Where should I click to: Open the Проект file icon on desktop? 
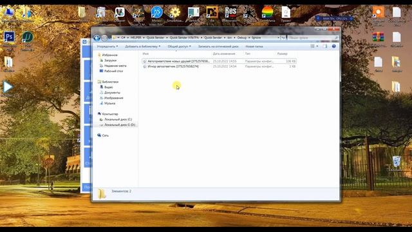pos(286,12)
